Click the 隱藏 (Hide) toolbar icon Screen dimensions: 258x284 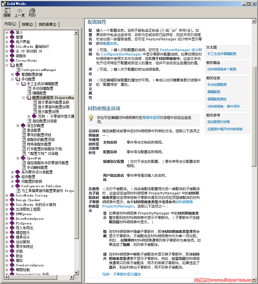coord(7,11)
